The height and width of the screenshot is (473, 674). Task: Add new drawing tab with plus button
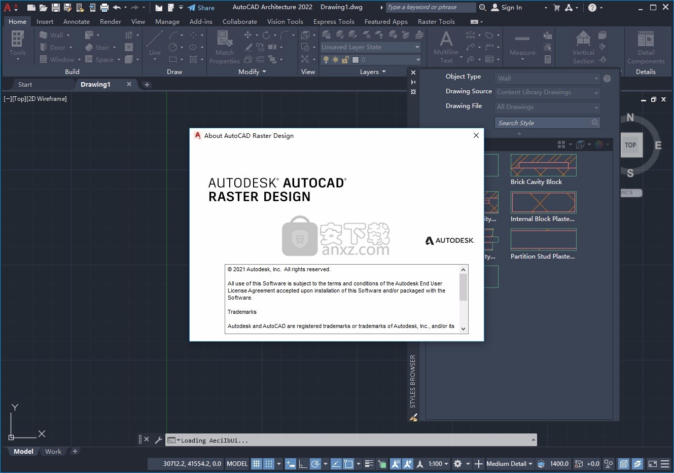[147, 85]
